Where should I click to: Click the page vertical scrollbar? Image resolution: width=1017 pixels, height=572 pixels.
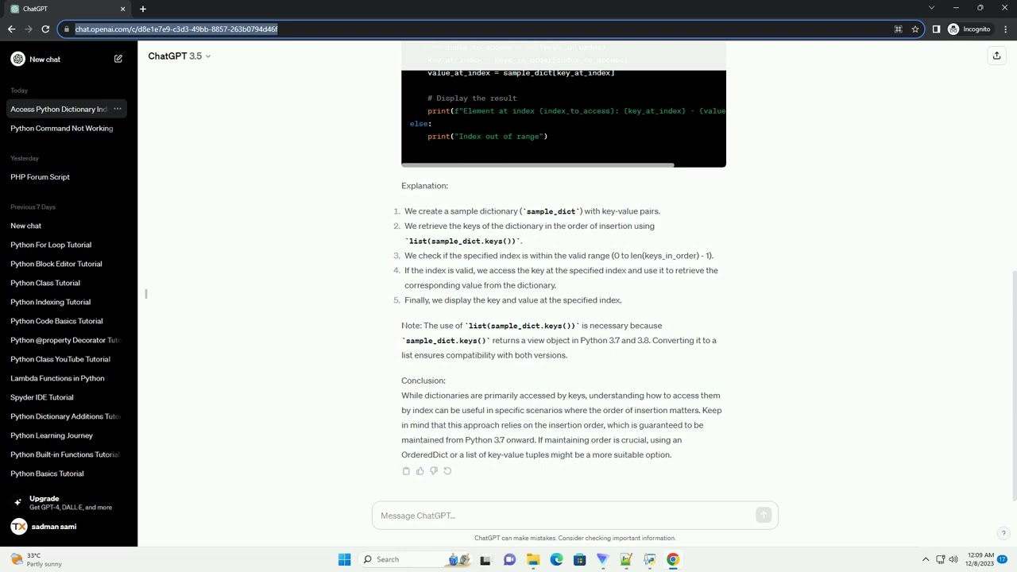pos(1014,385)
